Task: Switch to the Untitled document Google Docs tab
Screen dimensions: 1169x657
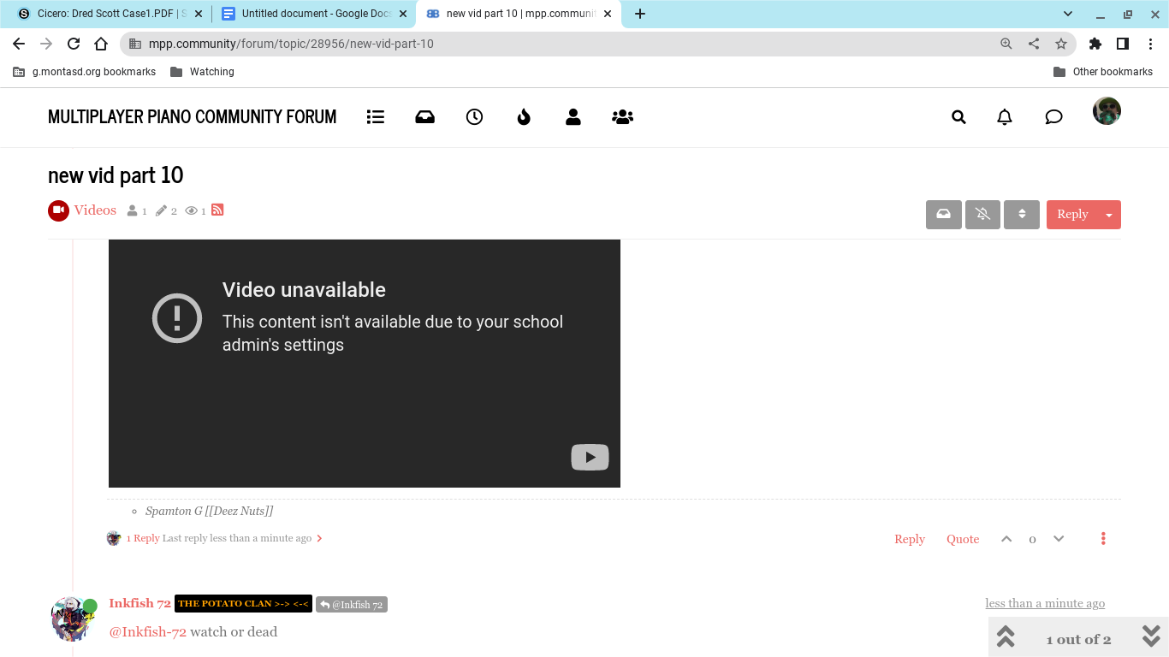Action: point(316,14)
